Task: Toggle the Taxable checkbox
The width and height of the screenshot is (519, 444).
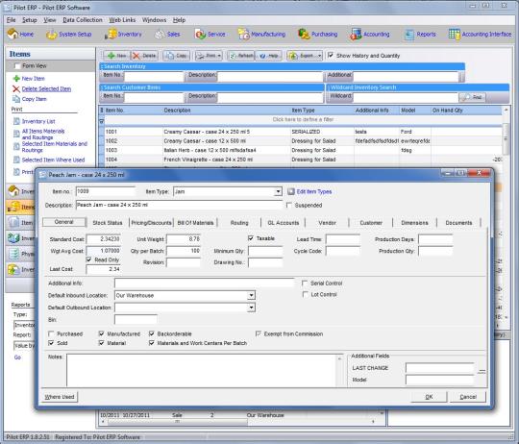Action: point(251,238)
